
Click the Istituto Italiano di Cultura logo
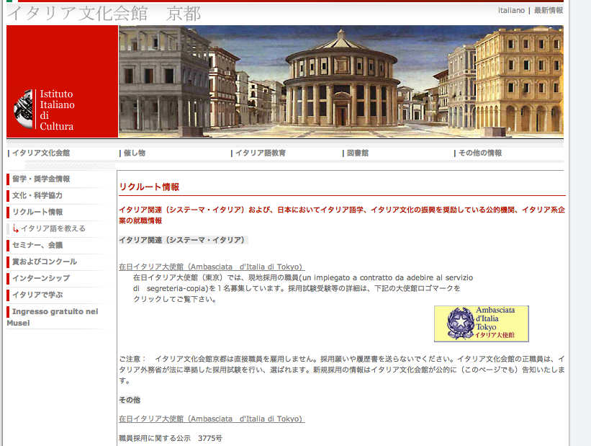44,110
